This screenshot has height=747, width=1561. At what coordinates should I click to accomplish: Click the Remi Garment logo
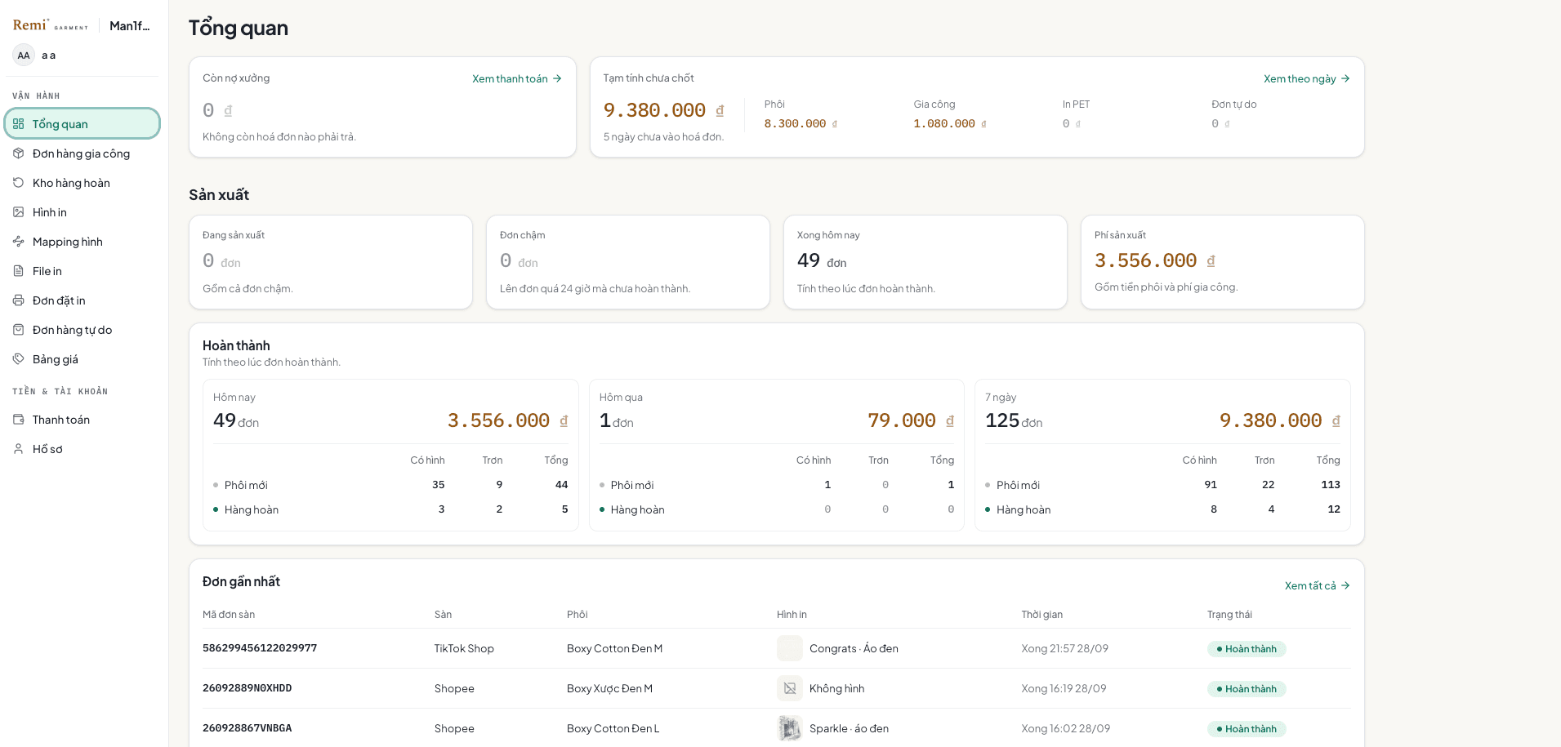(x=51, y=25)
